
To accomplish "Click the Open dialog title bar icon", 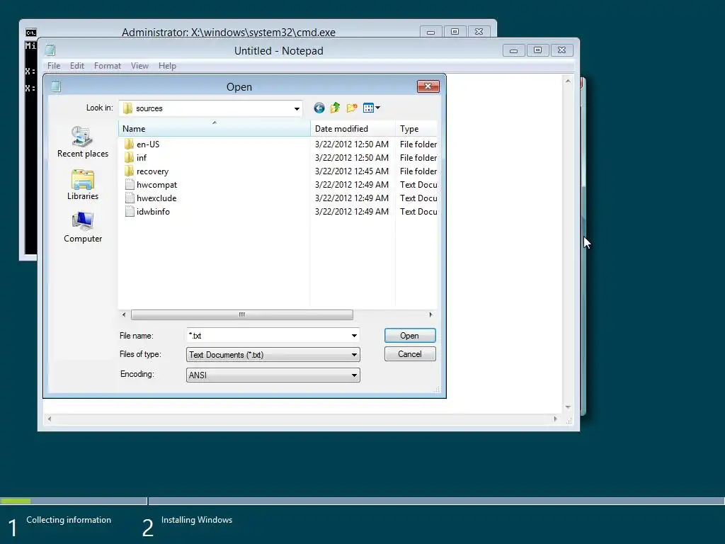I will coord(56,86).
